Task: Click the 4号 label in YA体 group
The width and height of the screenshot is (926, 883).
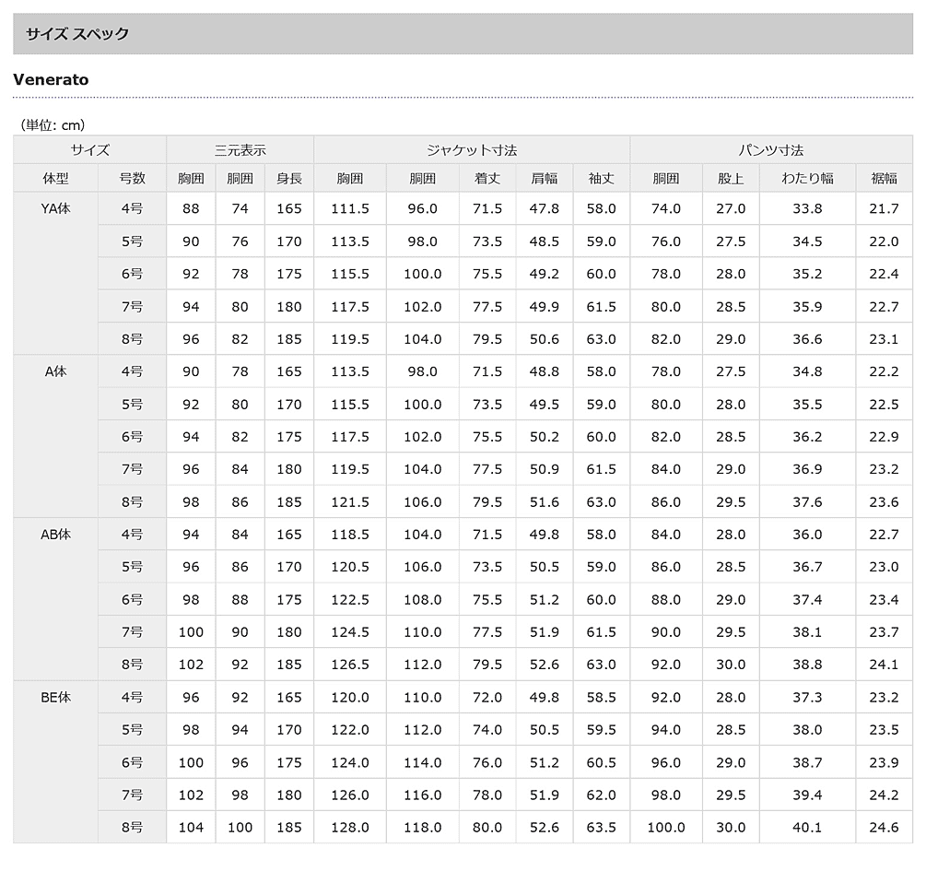Action: [133, 208]
